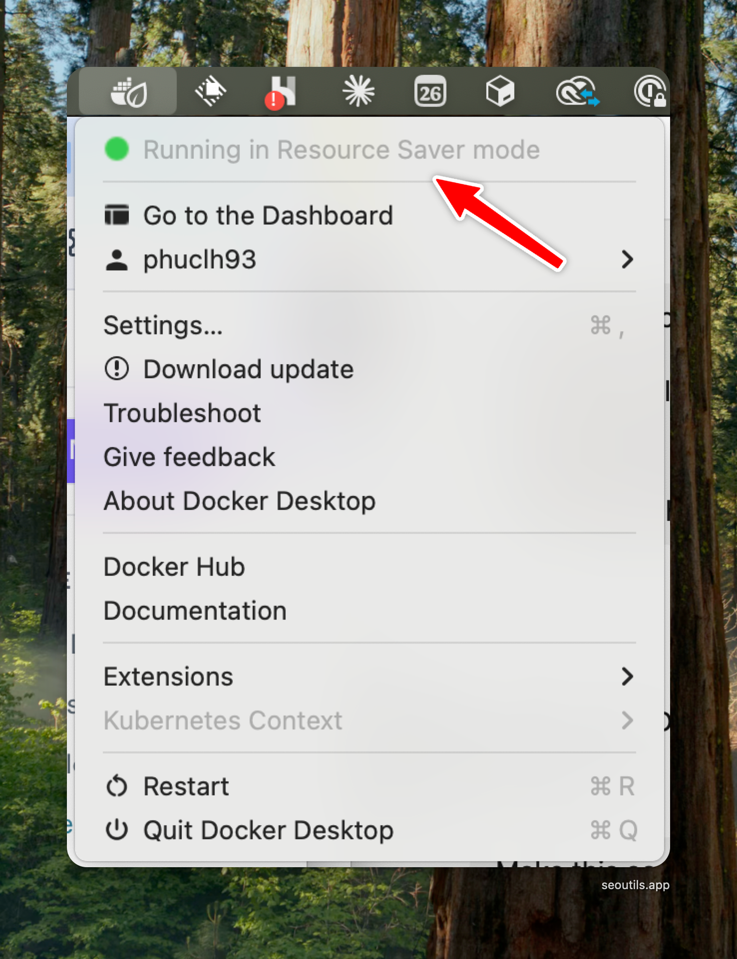Click the Creative Cloud sync icon

tap(578, 91)
